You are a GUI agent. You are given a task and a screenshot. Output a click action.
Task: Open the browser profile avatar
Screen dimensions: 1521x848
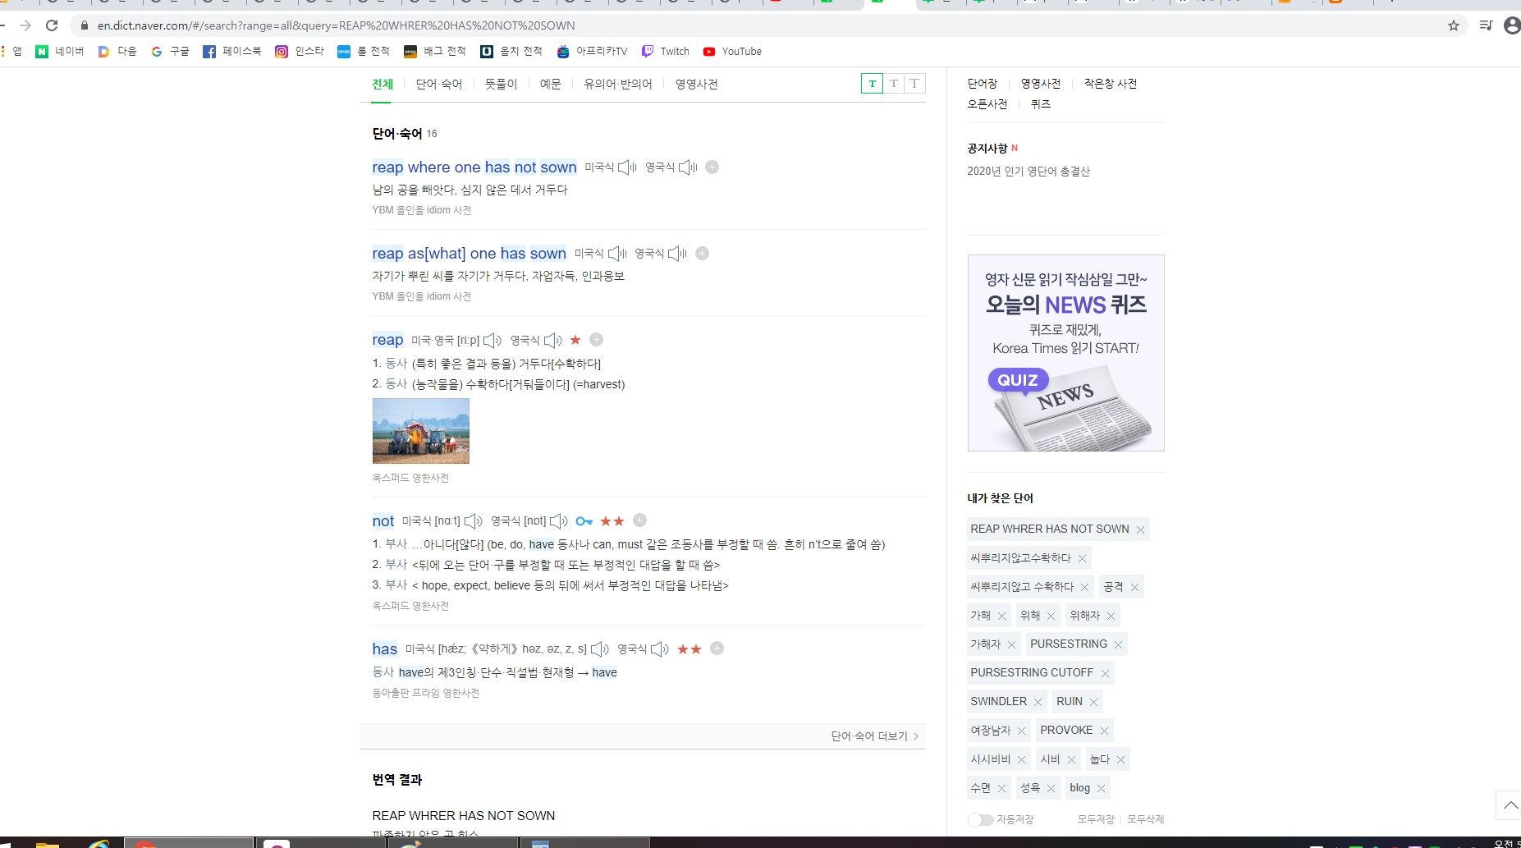1512,25
